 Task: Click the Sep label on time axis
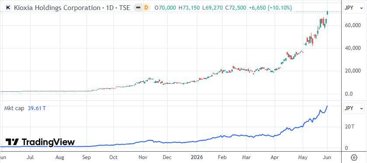click(x=87, y=157)
